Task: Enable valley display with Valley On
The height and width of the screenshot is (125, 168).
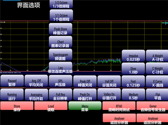Action: click(x=109, y=94)
